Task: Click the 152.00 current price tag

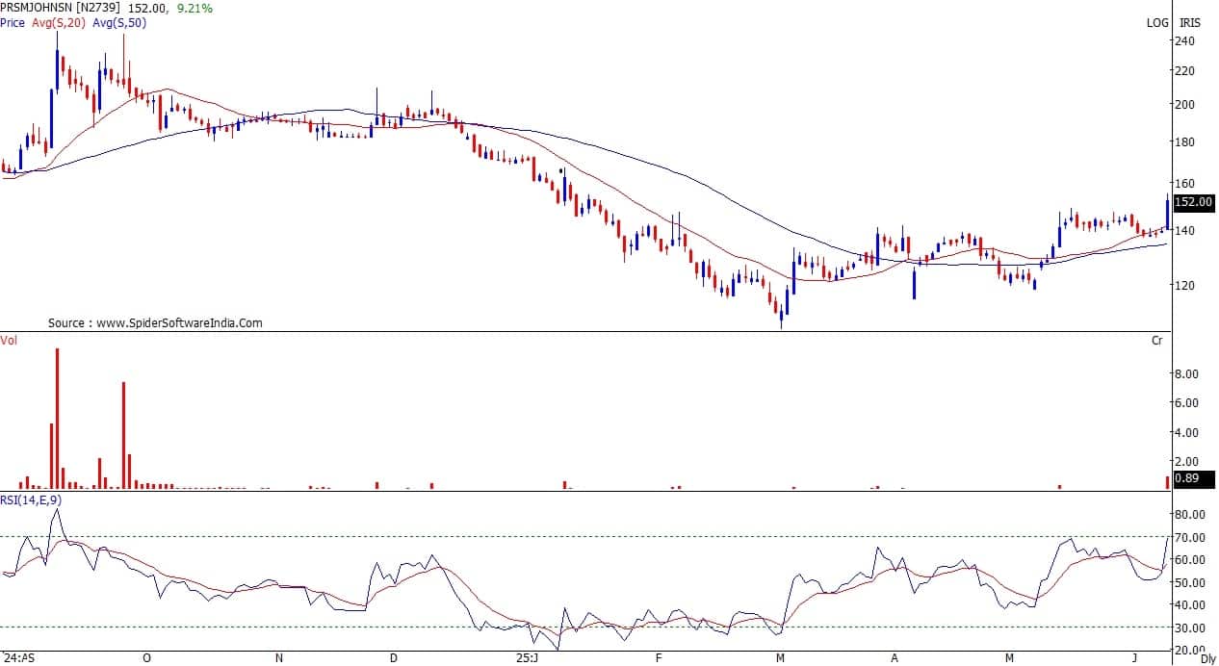Action: 1193,202
